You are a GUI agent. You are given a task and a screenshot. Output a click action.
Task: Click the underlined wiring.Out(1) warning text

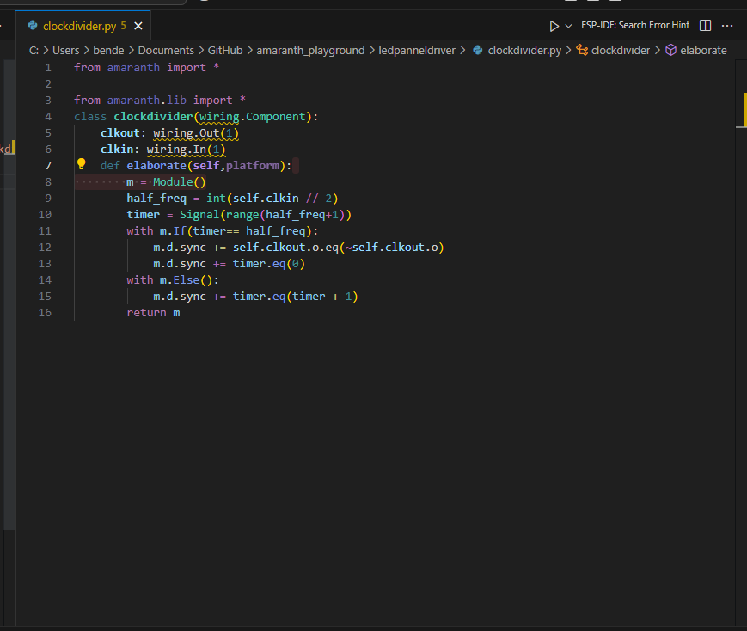(x=195, y=133)
